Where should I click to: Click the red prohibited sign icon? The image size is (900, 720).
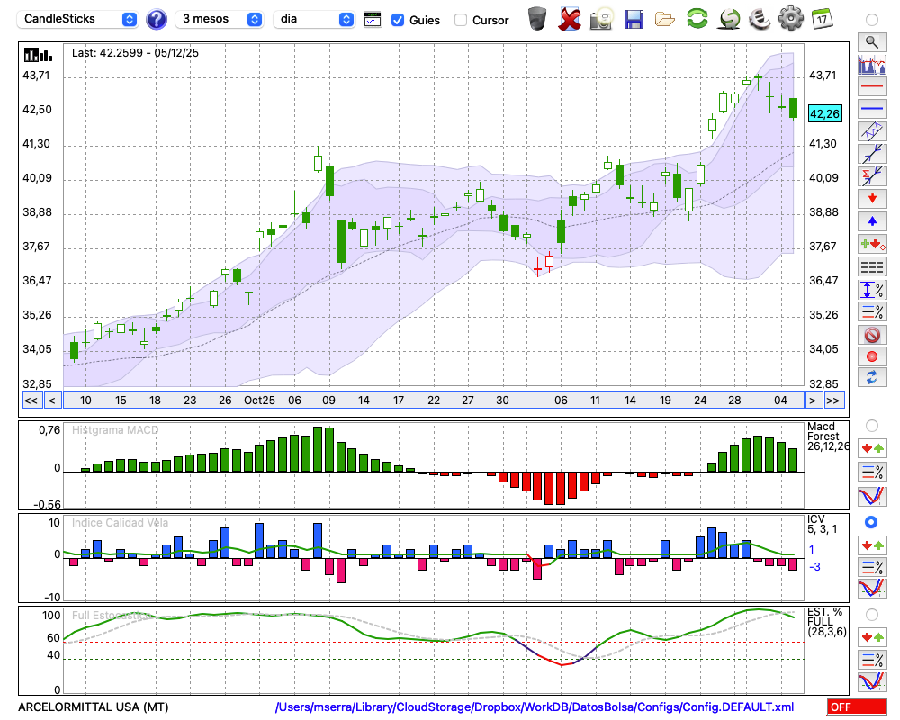872,334
